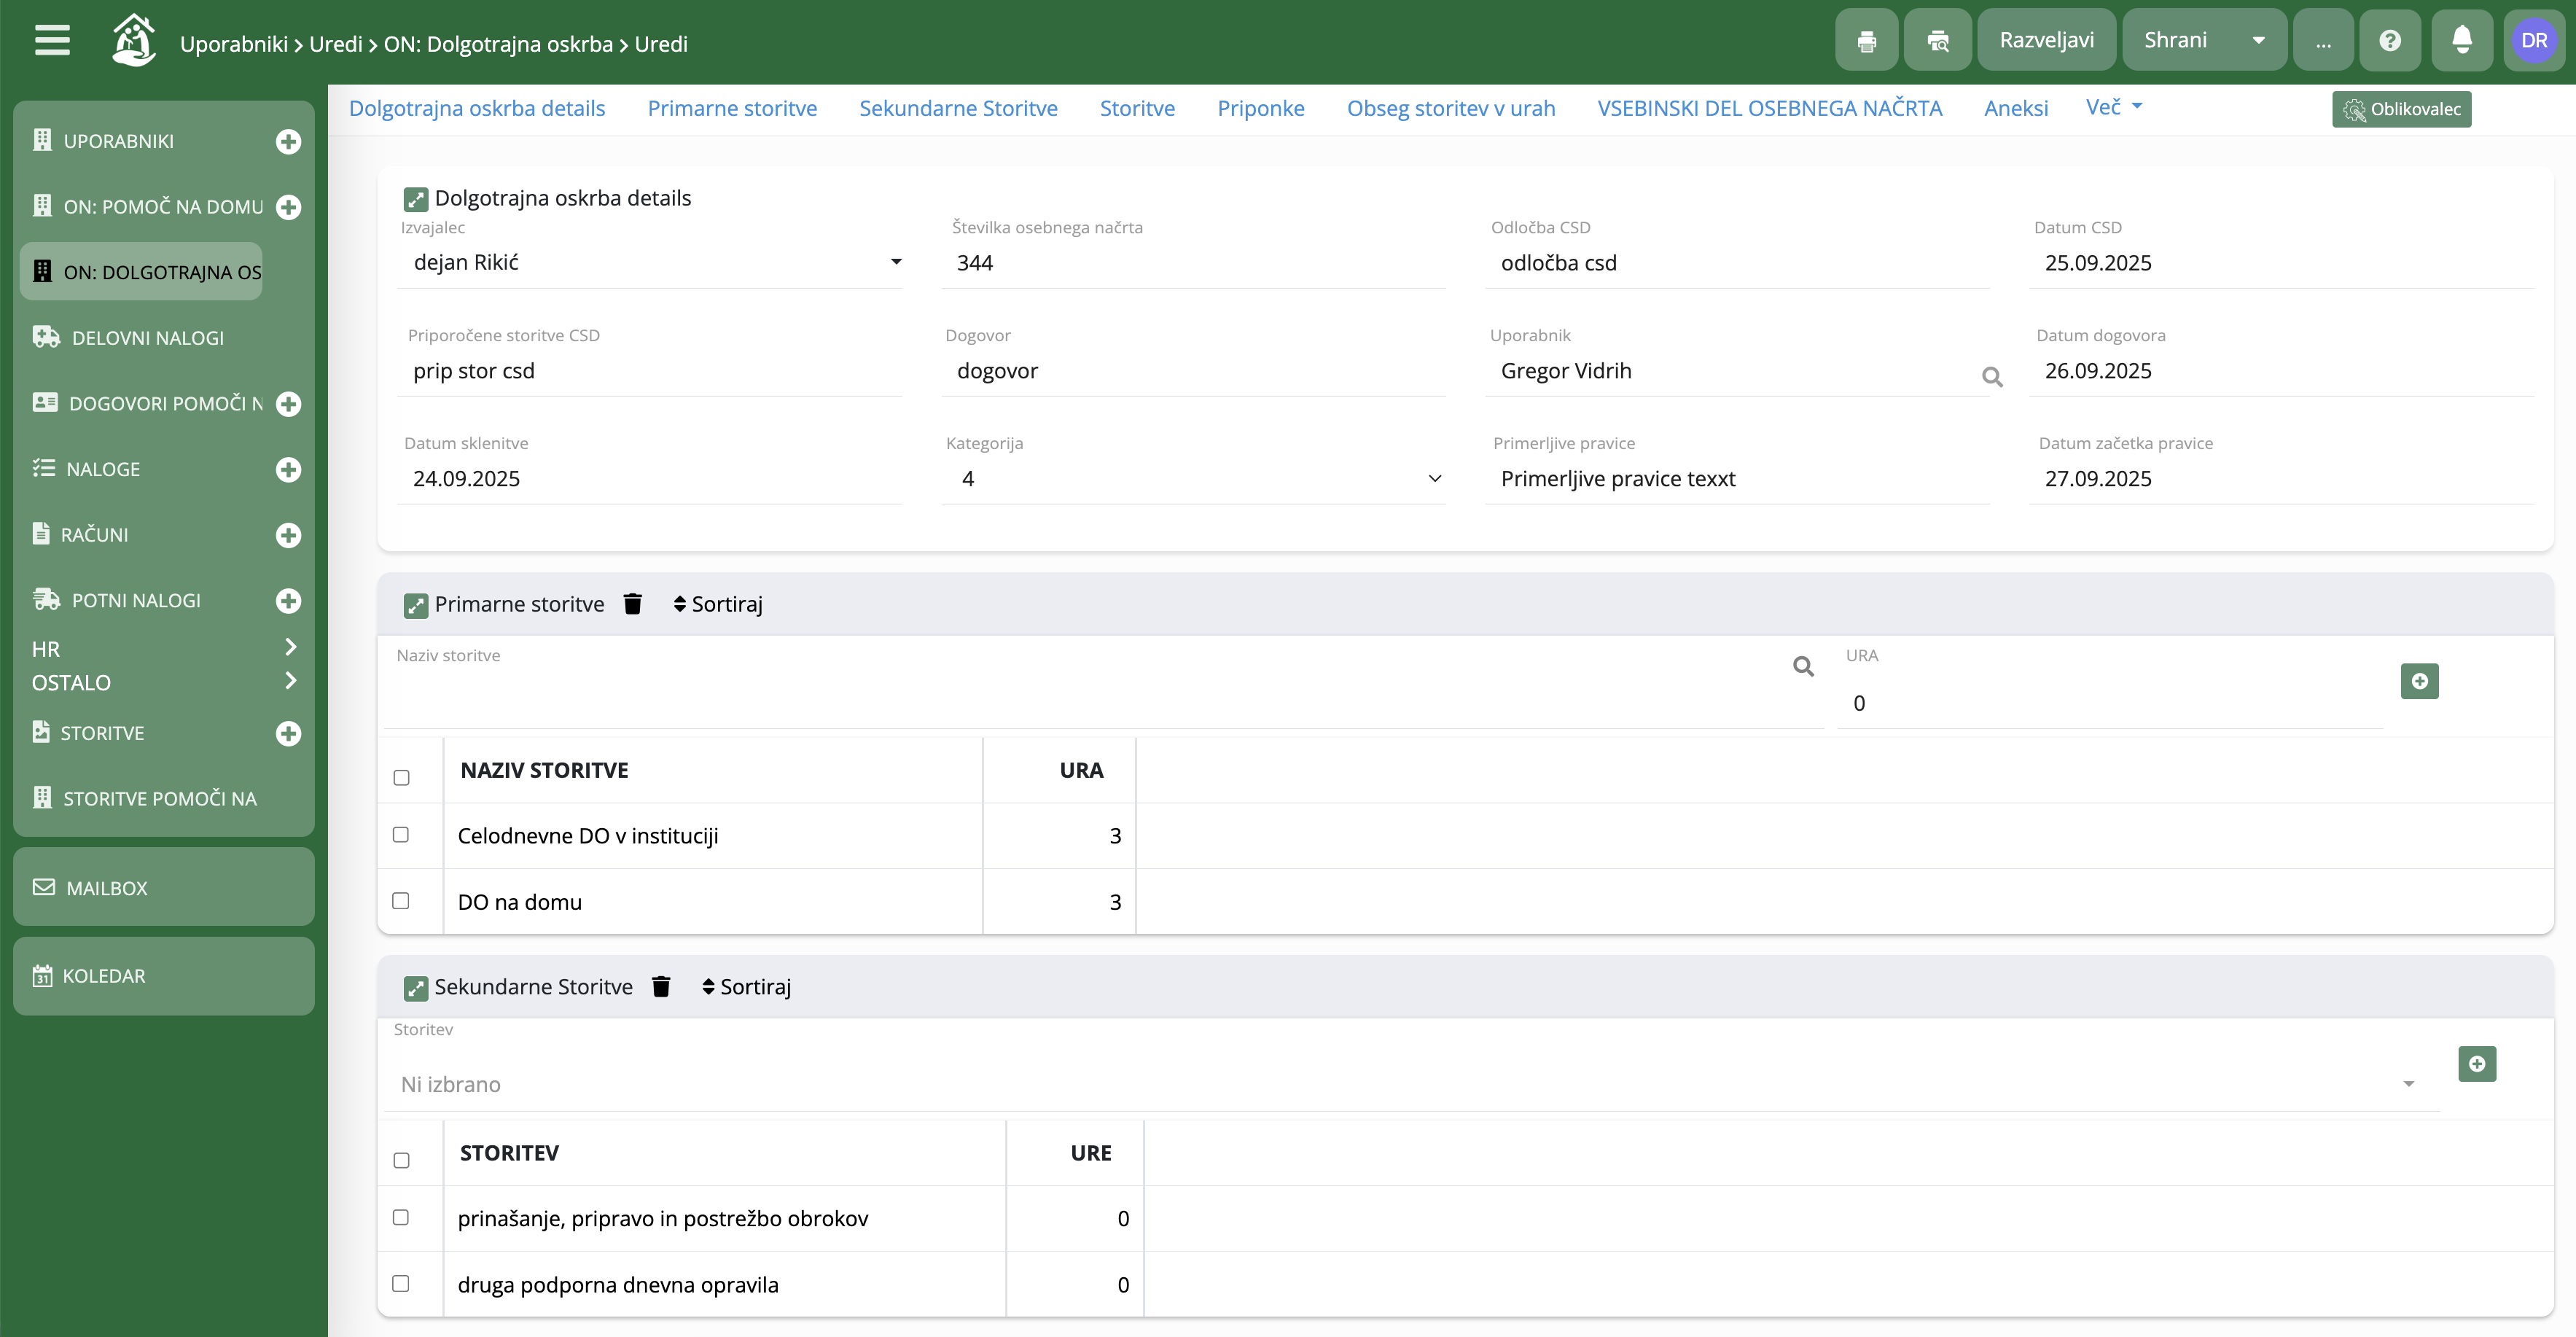This screenshot has width=2576, height=1337.
Task: Add new Storitve entry in sidebar
Action: click(x=288, y=734)
